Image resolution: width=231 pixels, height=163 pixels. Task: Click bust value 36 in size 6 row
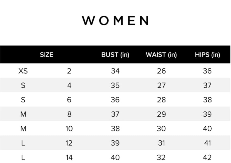pyautogui.click(x=115, y=100)
